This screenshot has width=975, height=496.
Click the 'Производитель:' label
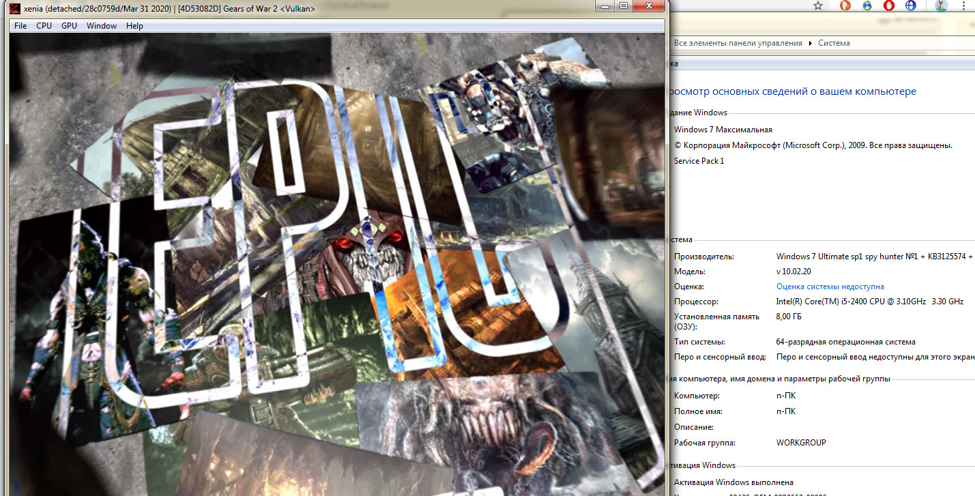tap(704, 257)
